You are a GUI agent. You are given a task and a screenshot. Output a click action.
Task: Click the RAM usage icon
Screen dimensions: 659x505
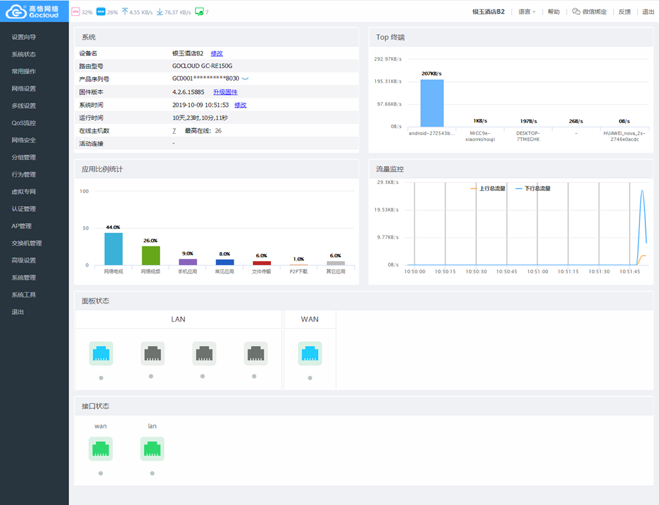pos(100,12)
